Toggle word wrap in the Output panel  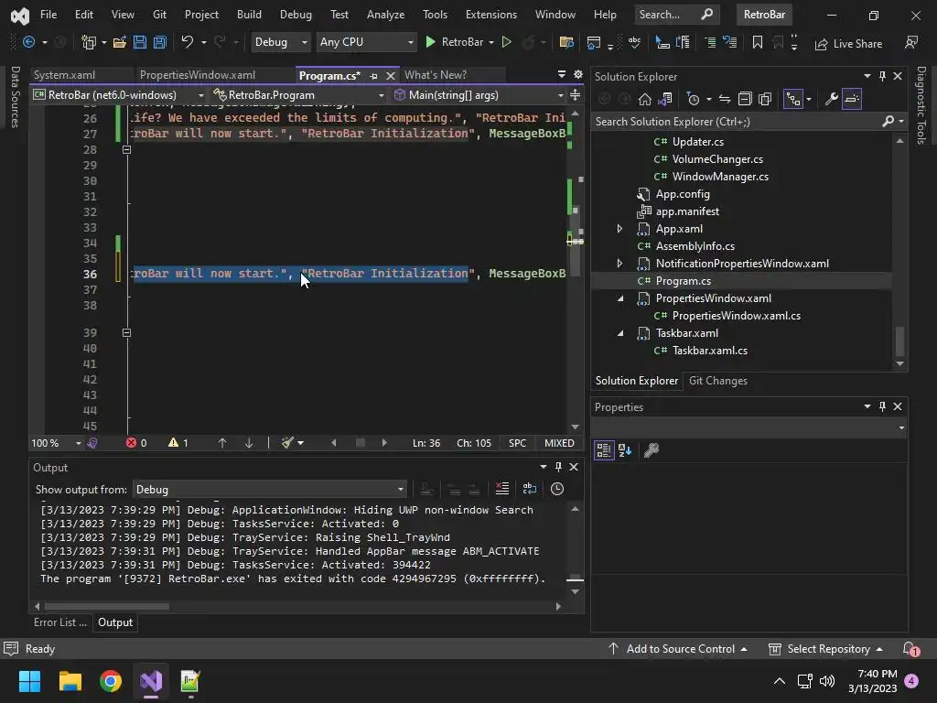click(x=532, y=489)
